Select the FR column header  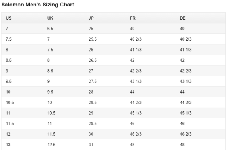(133, 18)
